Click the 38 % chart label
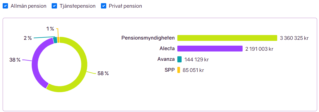 coord(15,60)
